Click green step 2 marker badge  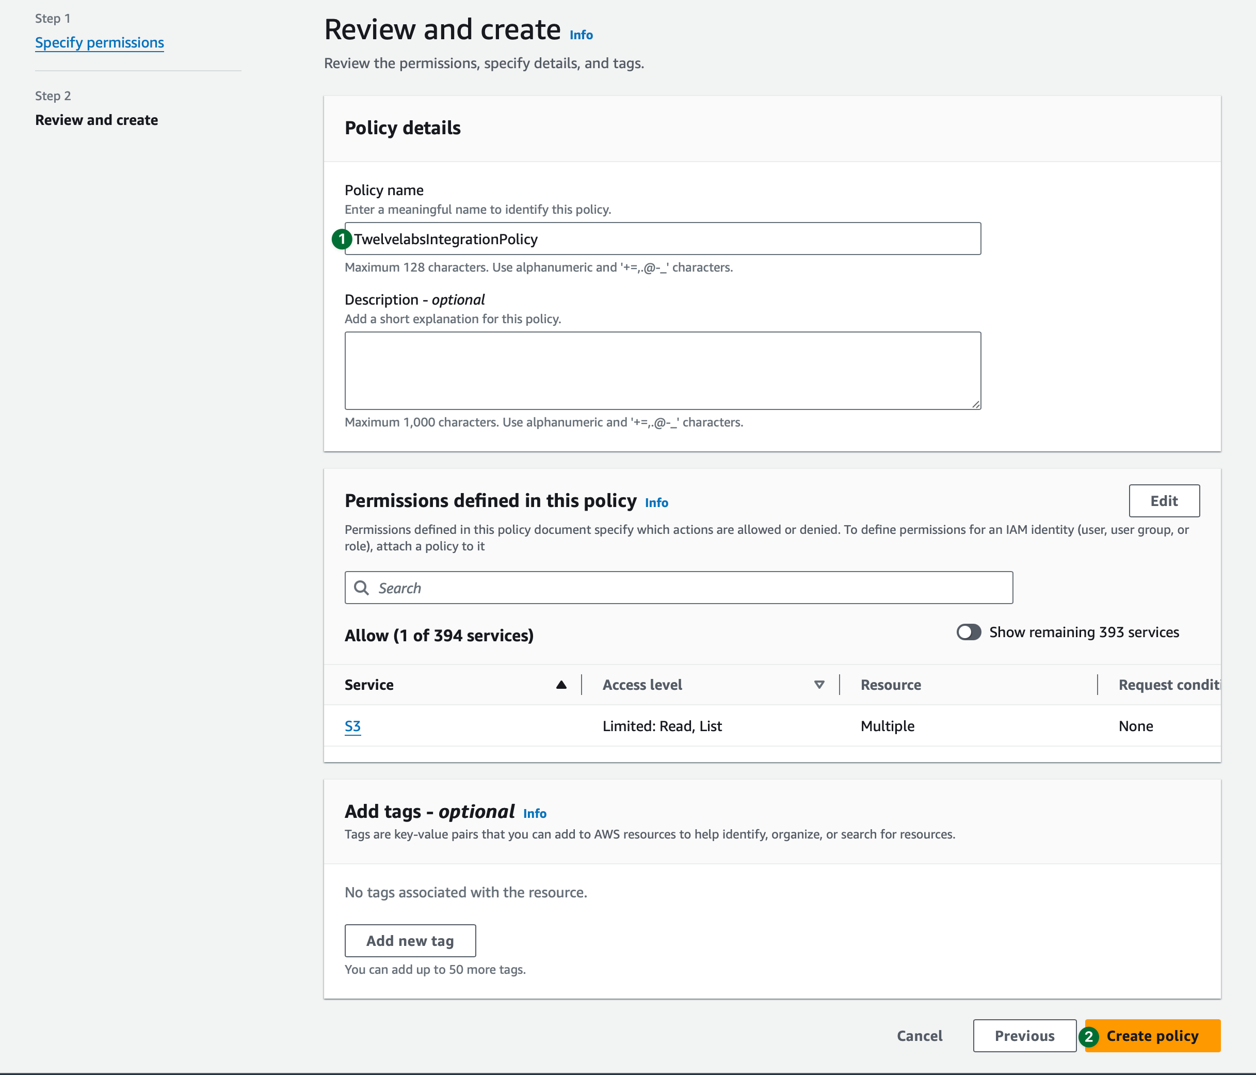pyautogui.click(x=1089, y=1036)
